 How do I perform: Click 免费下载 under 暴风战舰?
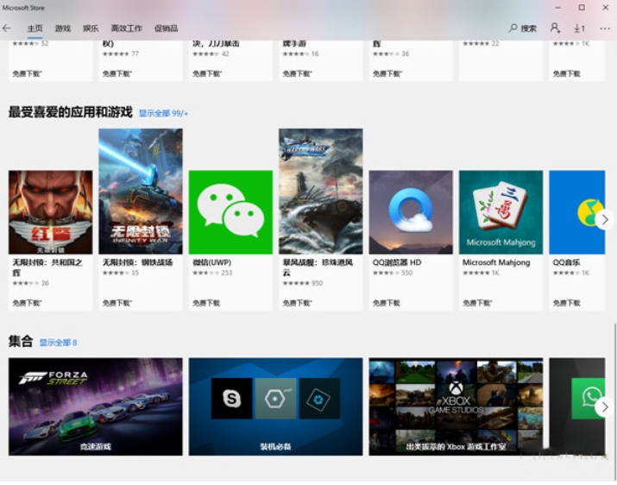pyautogui.click(x=297, y=303)
